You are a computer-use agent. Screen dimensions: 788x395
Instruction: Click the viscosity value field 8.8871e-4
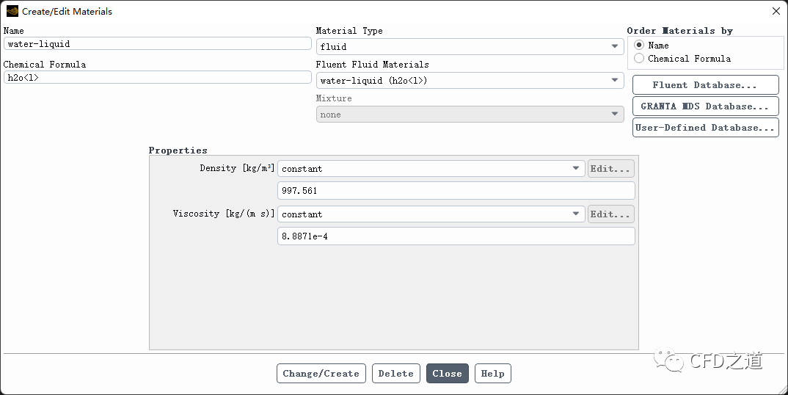click(456, 236)
